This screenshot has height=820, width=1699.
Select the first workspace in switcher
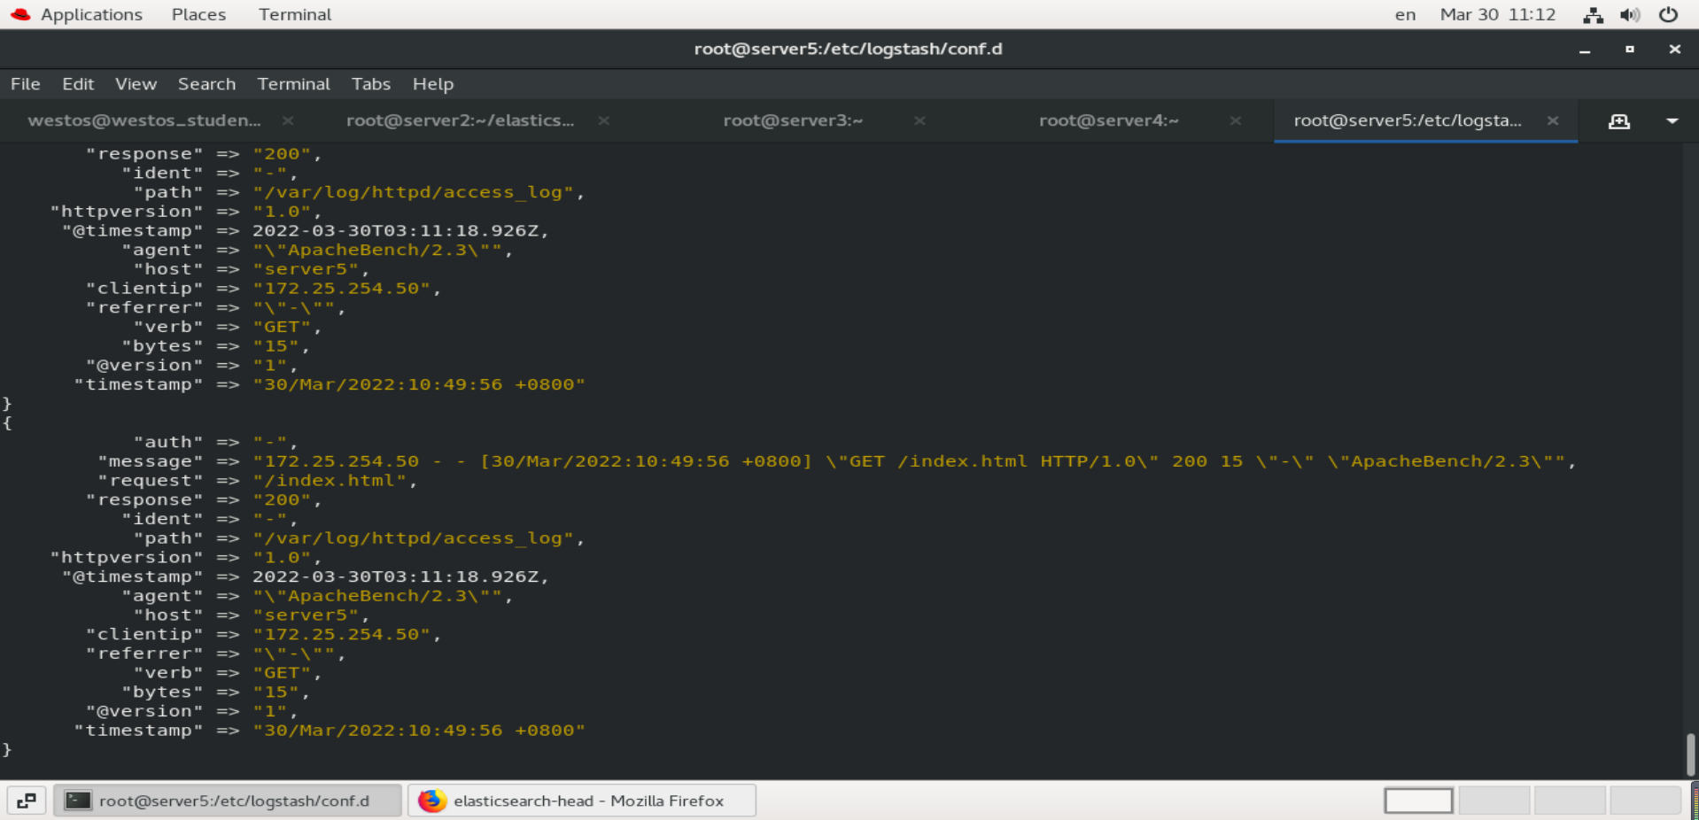(1418, 801)
